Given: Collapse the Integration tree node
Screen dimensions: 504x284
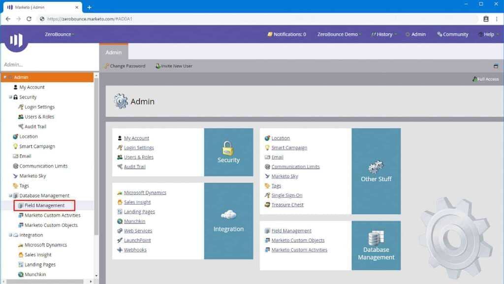Looking at the screenshot, I should (x=10, y=235).
